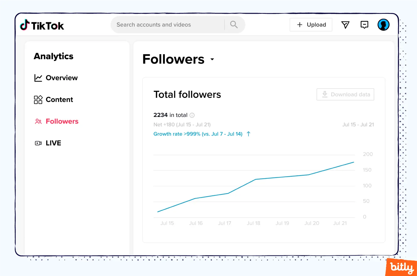Viewport: 417px width, 276px height.
Task: Click the search magnifier icon
Action: coord(234,25)
